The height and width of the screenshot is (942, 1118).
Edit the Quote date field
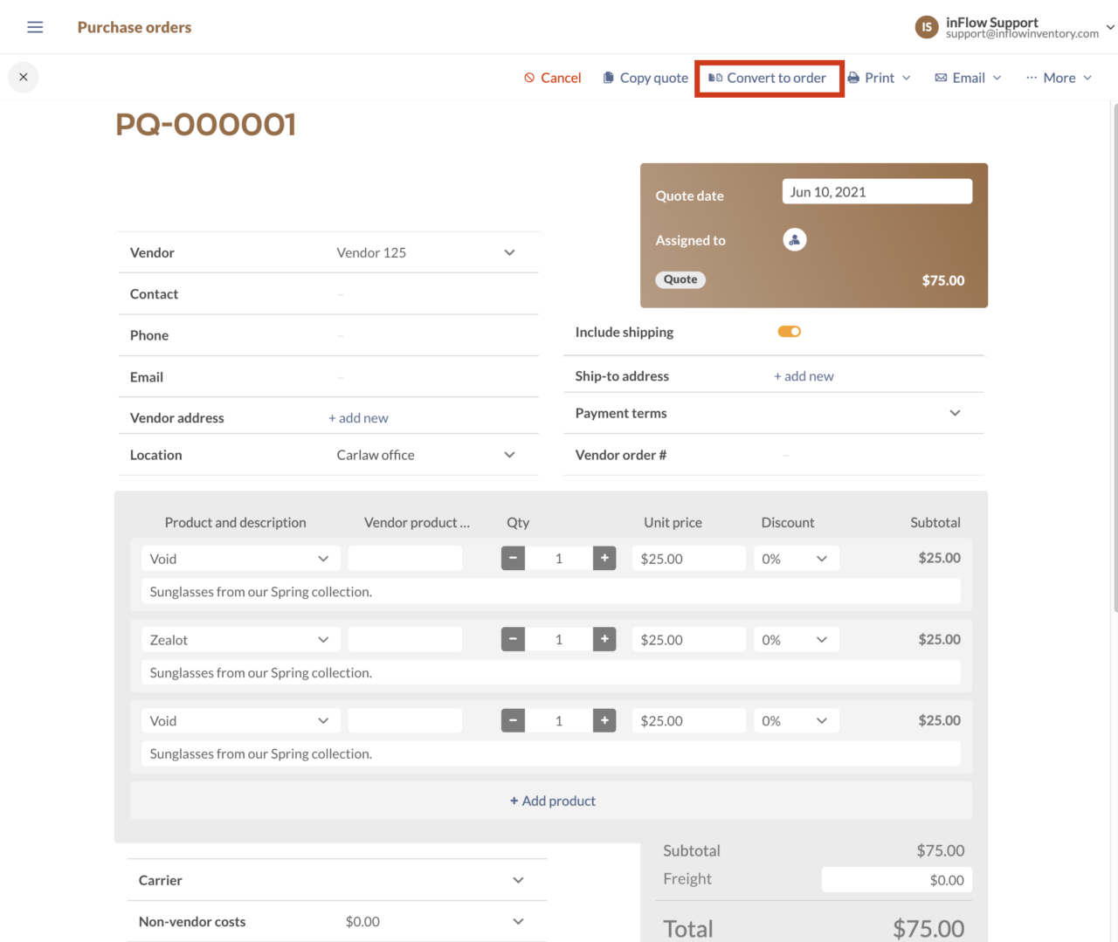tap(877, 192)
